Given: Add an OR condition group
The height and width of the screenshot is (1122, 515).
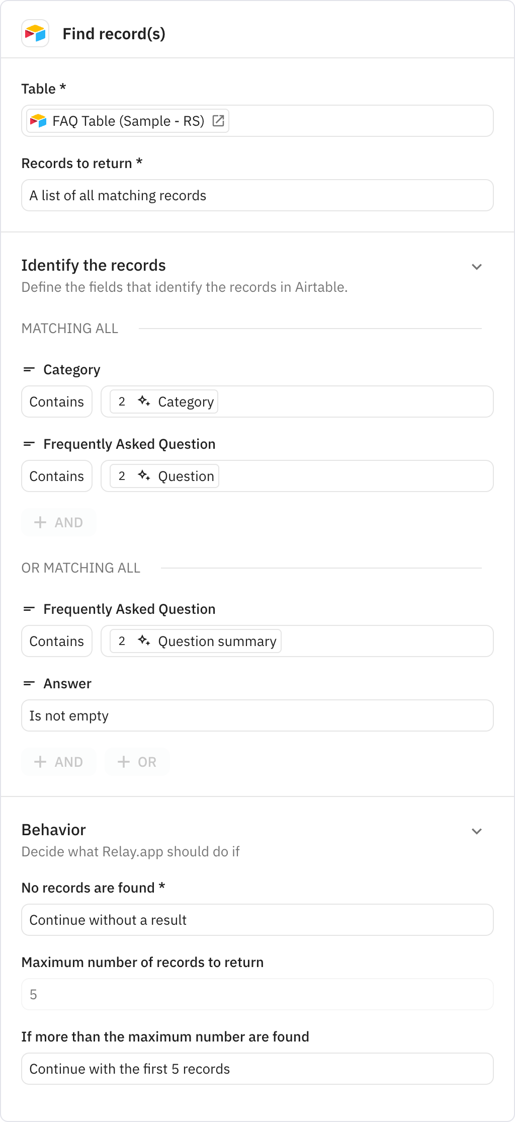Looking at the screenshot, I should tap(137, 762).
